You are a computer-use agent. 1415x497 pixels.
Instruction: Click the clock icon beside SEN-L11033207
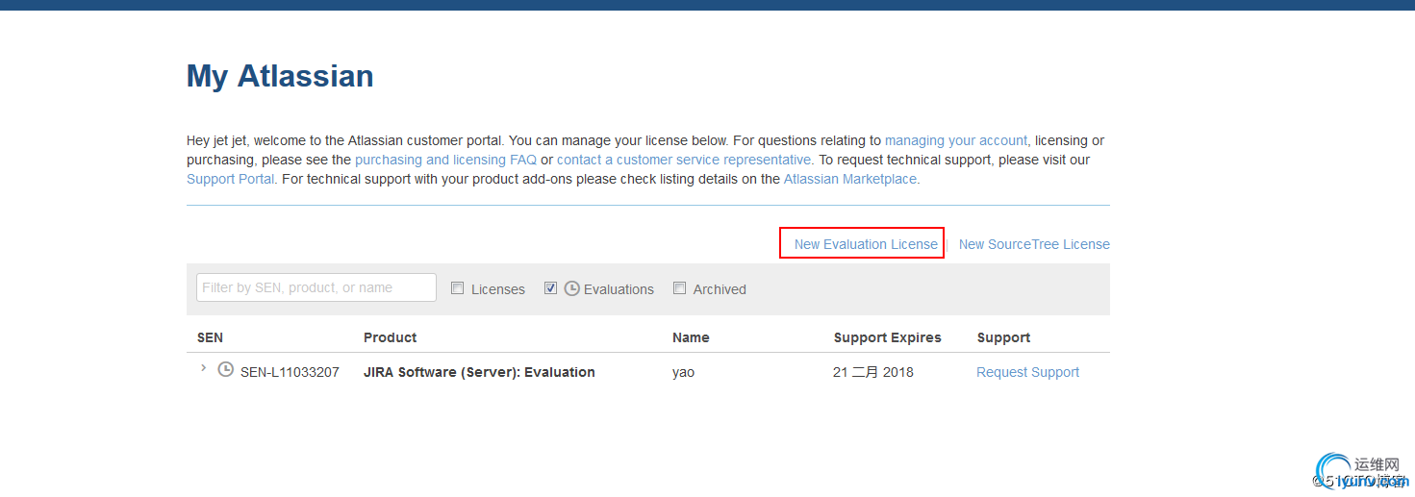(x=226, y=369)
